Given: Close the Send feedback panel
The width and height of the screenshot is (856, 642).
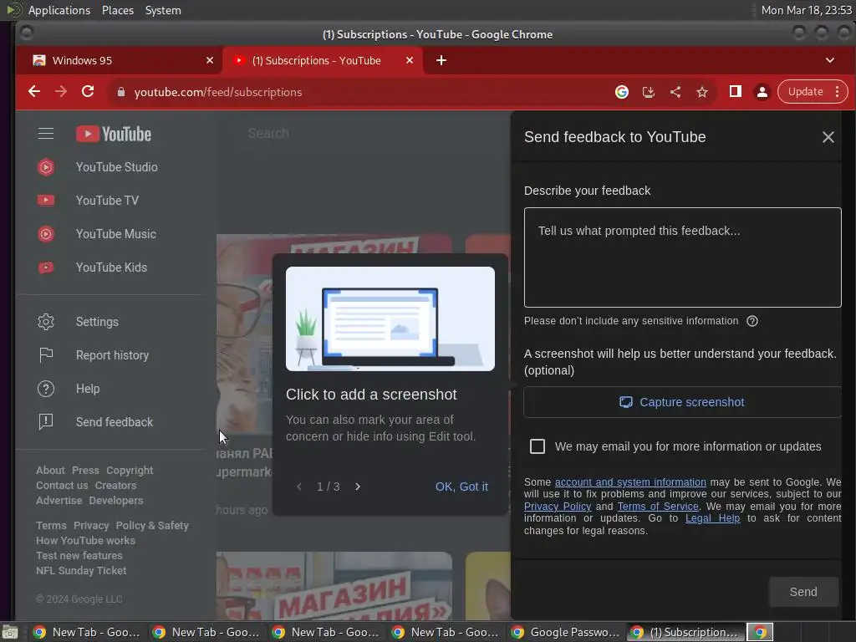Looking at the screenshot, I should [828, 137].
